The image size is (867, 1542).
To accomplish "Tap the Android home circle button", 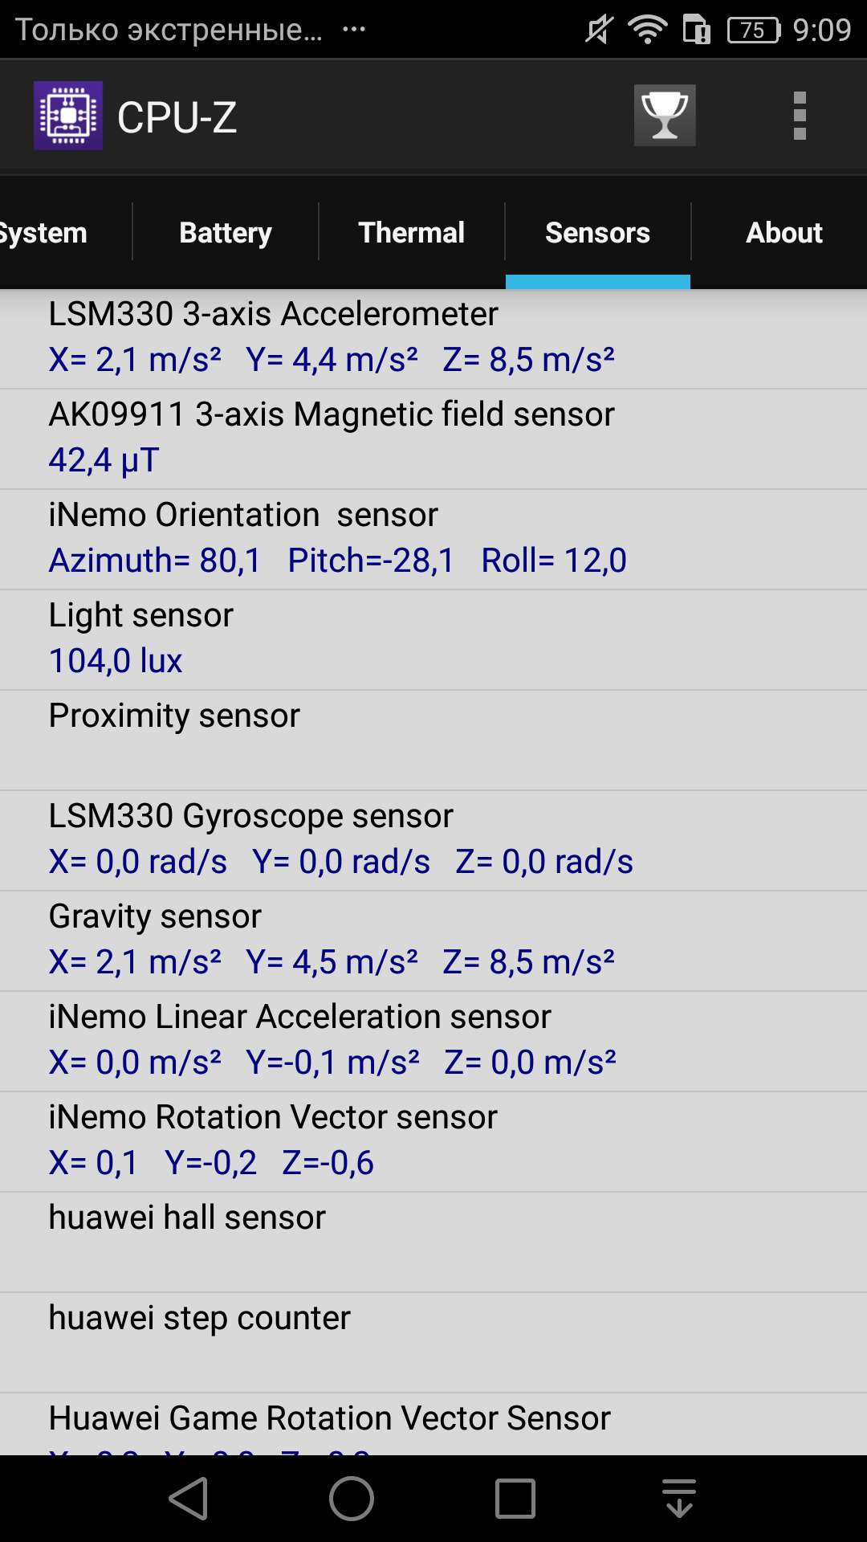I will 352,1499.
